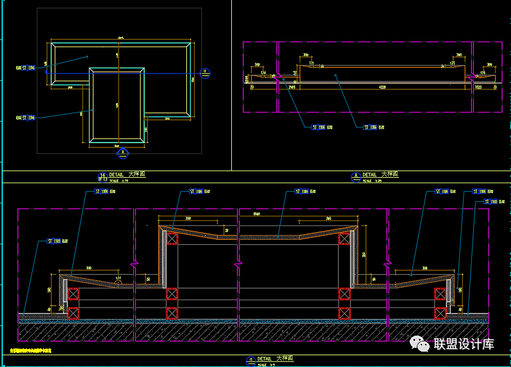The image size is (511, 367).
Task: Click the leftmost ST tag inside the bottom section
Action: click(54, 242)
